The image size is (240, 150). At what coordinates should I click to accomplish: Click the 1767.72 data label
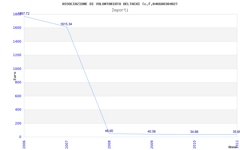click(24, 13)
